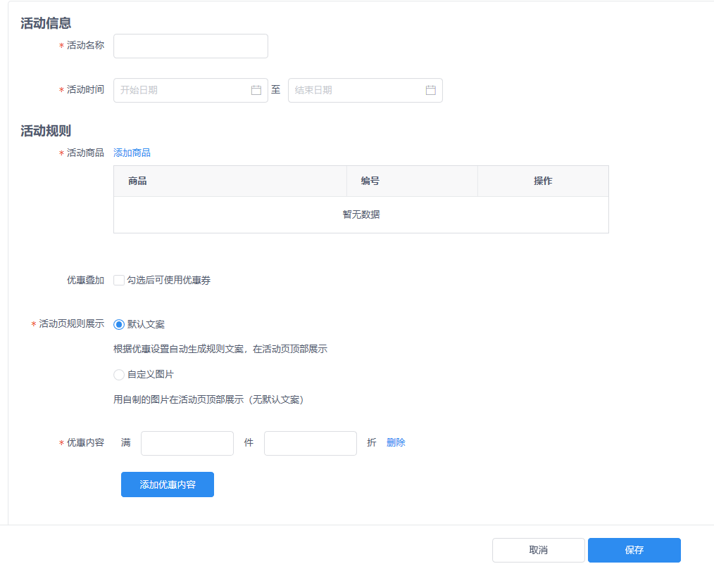Click calendar icon in 开始日期 field
Image resolution: width=714 pixels, height=571 pixels.
256,90
